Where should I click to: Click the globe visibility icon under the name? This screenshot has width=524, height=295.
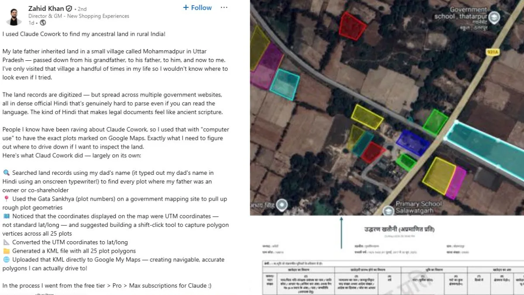[43, 23]
